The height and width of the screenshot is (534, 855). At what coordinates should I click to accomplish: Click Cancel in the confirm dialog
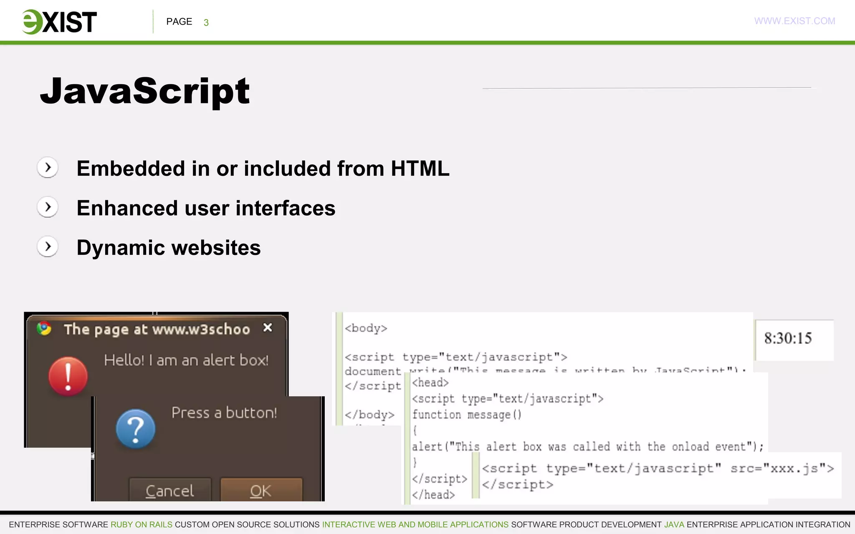coord(170,490)
